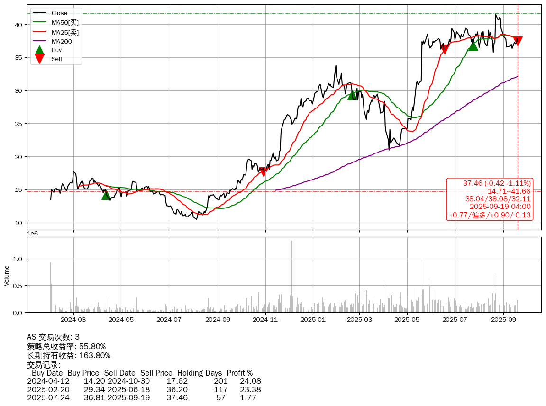Image resolution: width=546 pixels, height=406 pixels.
Task: Click the Holding Days column header
Action: pyautogui.click(x=200, y=373)
